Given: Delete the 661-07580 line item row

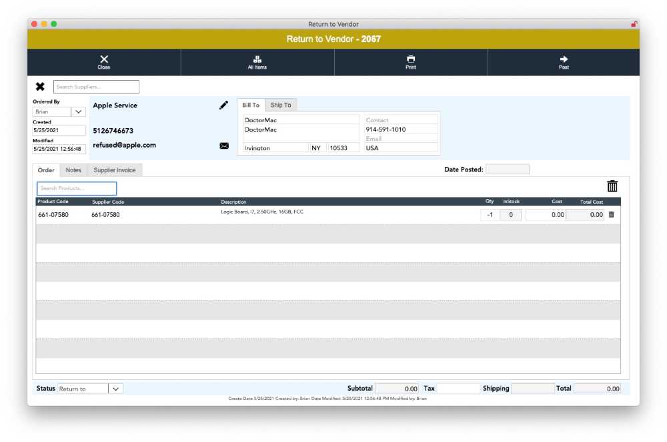Looking at the screenshot, I should point(611,214).
